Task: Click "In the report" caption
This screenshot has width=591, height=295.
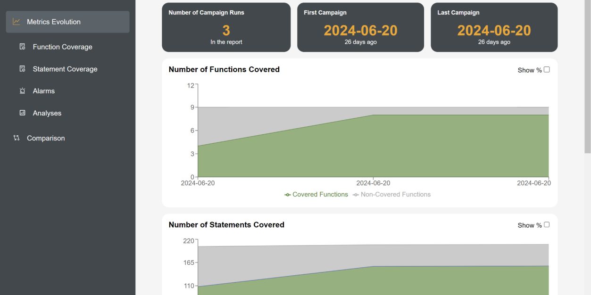Action: [226, 42]
